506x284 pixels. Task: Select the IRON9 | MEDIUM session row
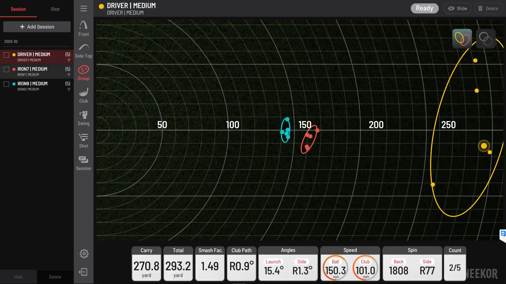pos(37,86)
